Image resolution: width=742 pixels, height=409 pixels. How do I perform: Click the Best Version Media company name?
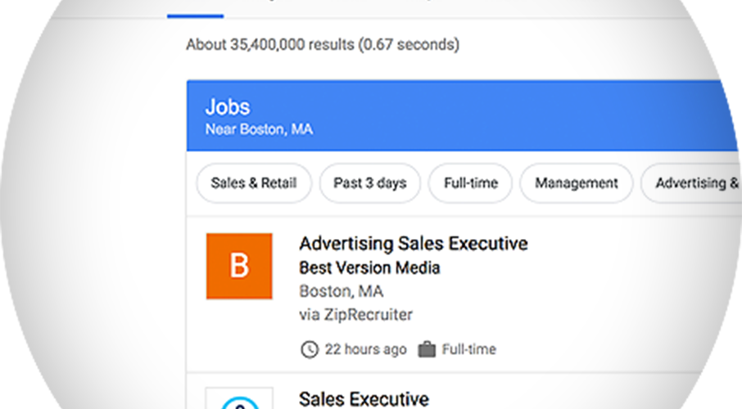point(369,267)
